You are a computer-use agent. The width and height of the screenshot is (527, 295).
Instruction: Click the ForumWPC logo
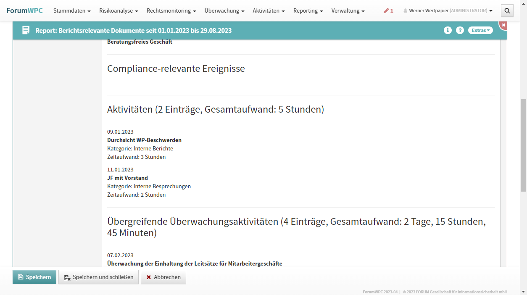[24, 11]
